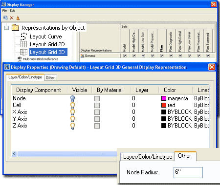The width and height of the screenshot is (220, 185).
Task: Click the Visible column header
Action: click(80, 90)
